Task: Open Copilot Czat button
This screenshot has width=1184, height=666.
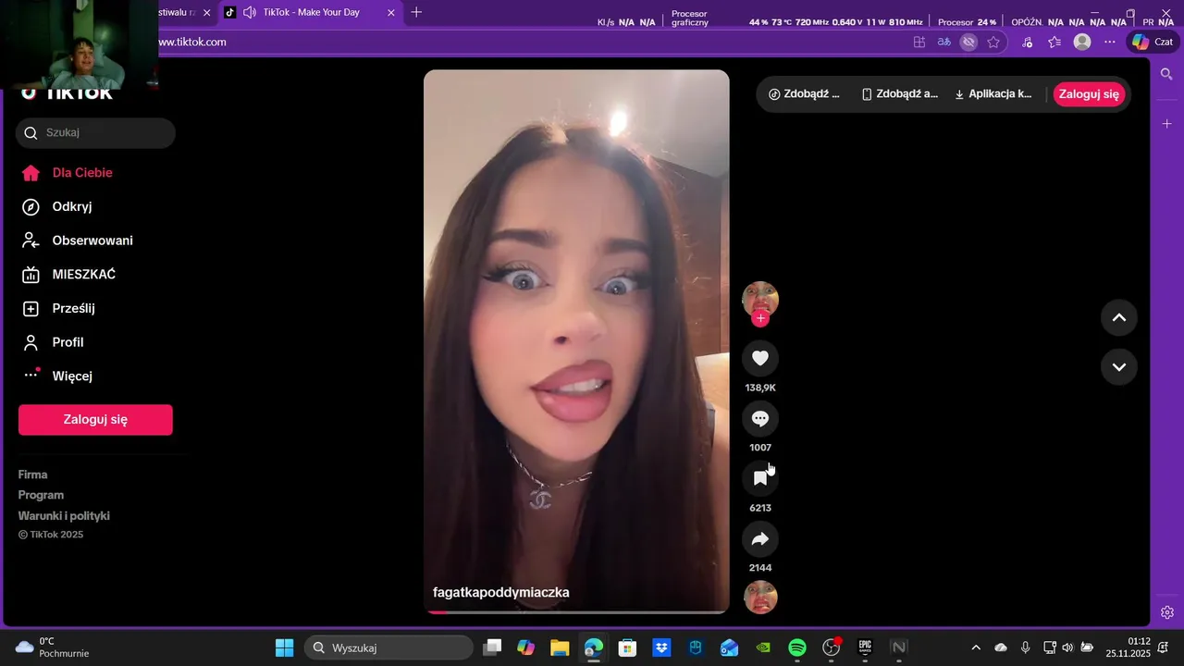Action: [1152, 42]
